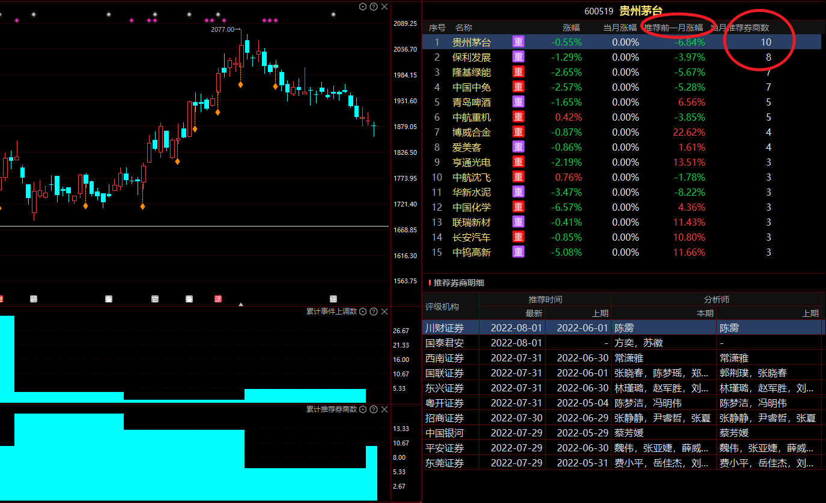Open settings hexagon of 累计事件上调数 indicator
Screen dimensions: 826x503
point(363,312)
